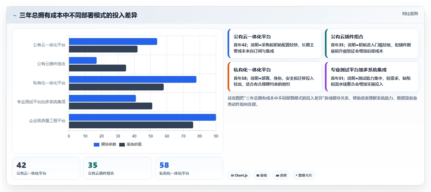Open the 专业测试平台加多系统集成 description card
Image resolution: width=431 pixels, height=192 pixels.
coord(372,77)
